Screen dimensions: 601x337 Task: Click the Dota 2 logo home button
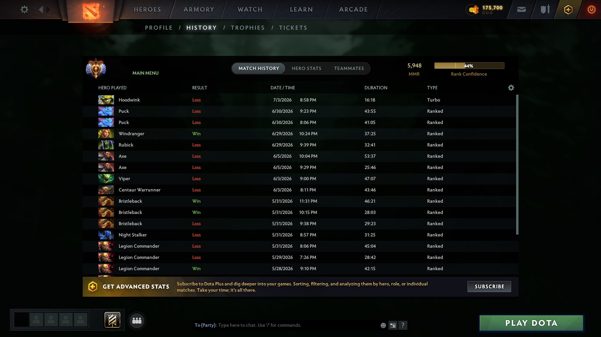point(91,11)
